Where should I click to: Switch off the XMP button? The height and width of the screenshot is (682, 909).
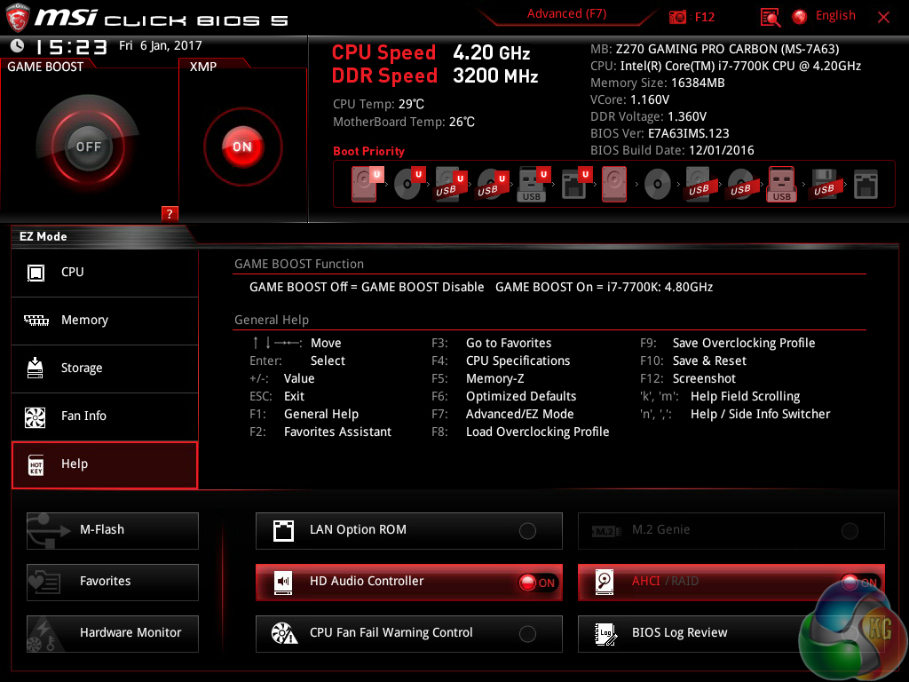242,147
